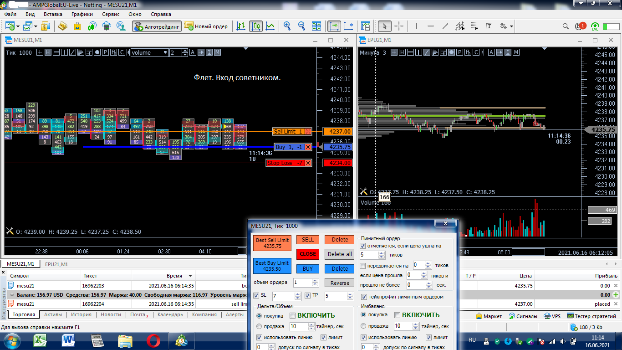Open the Сервис menu
This screenshot has height=350, width=622.
coord(111,14)
